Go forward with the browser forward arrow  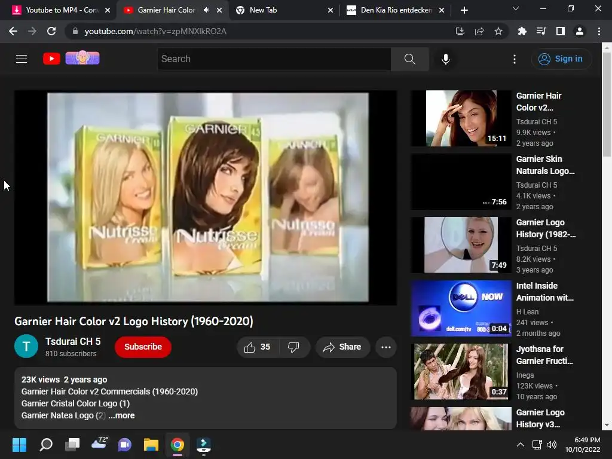(x=32, y=31)
